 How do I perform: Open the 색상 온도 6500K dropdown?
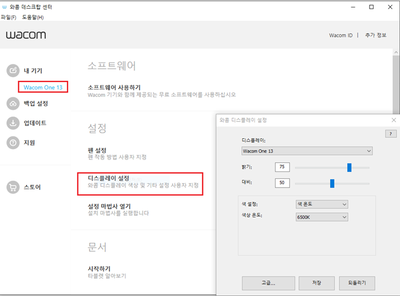(322, 217)
